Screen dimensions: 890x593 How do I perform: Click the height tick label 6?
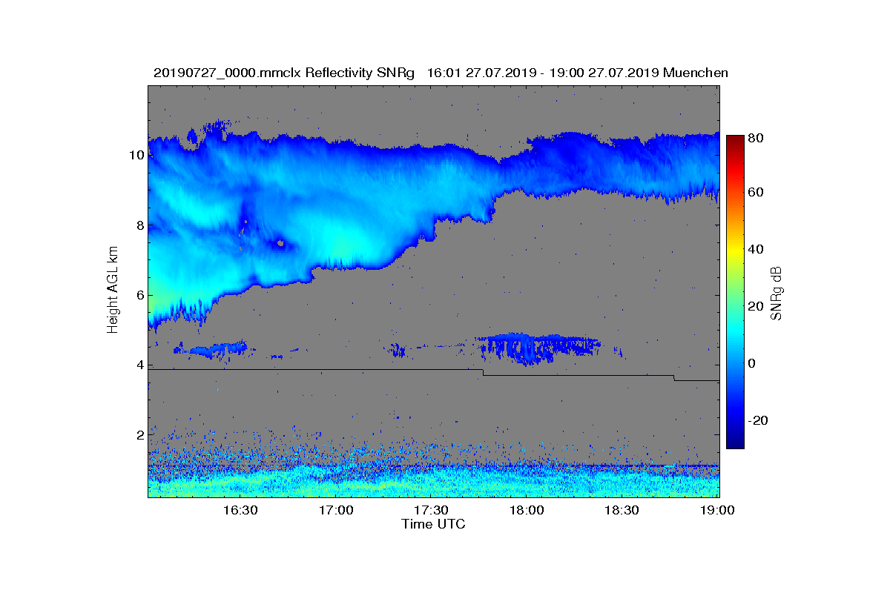(139, 295)
